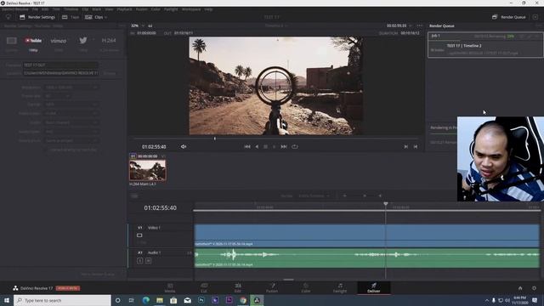
Task: Select the Twitter render preset
Action: [83, 40]
